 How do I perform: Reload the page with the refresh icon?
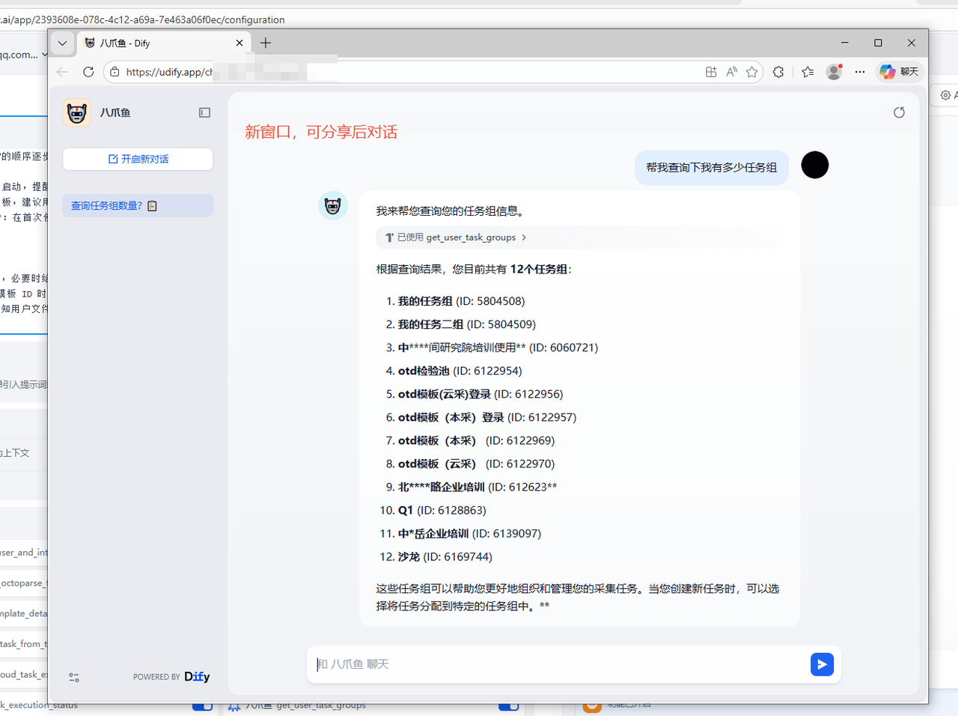click(88, 72)
